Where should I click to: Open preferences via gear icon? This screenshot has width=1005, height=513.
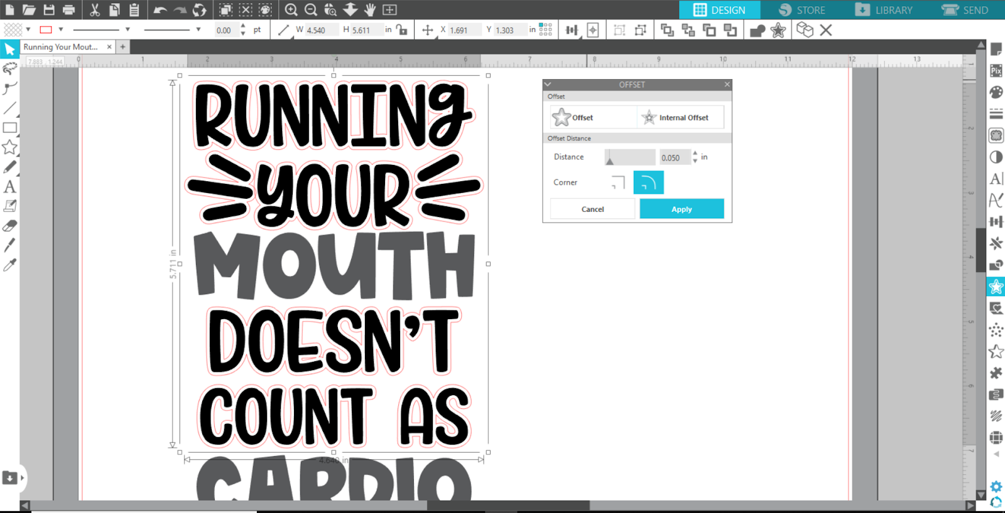[996, 486]
